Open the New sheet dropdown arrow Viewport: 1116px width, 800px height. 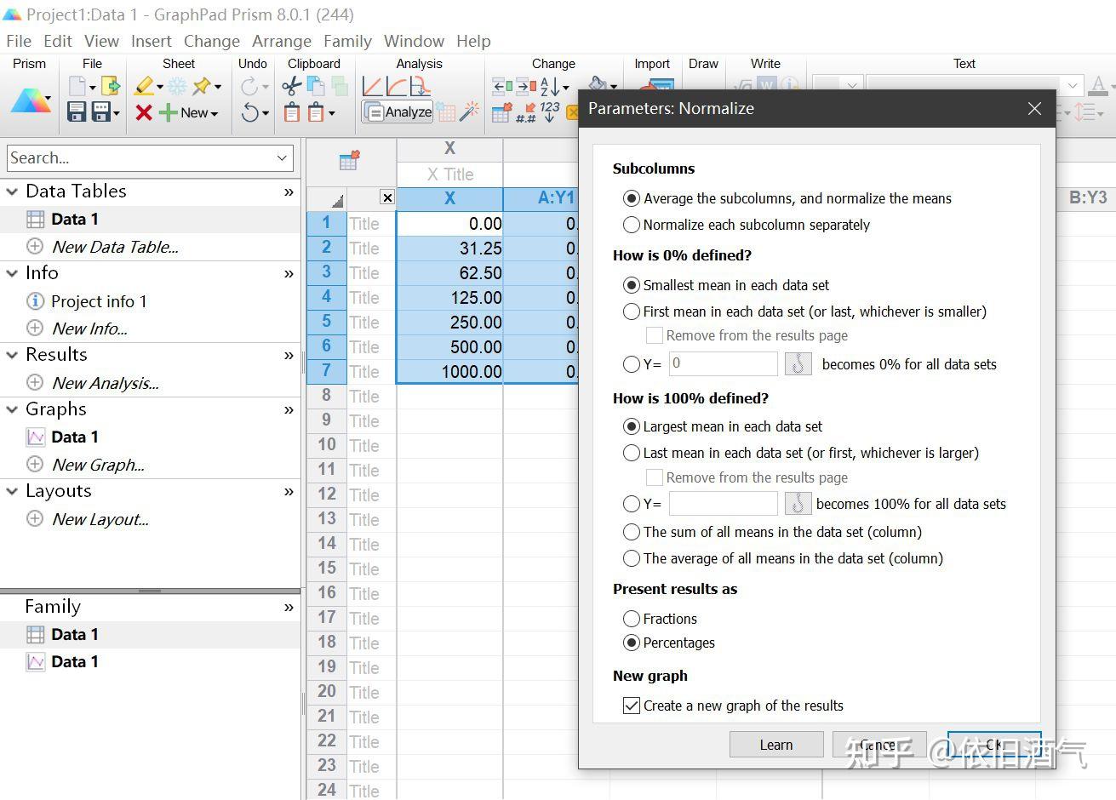pos(215,113)
